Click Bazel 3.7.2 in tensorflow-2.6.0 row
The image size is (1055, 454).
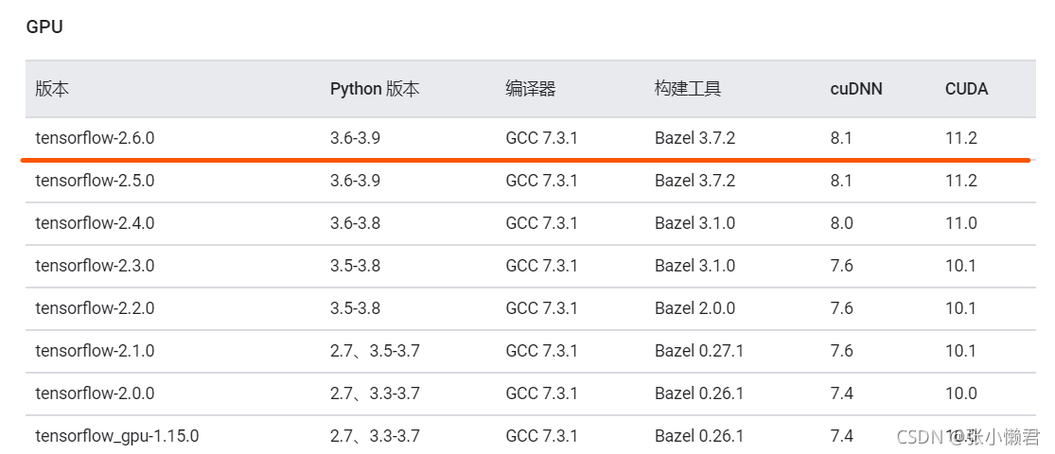click(695, 138)
